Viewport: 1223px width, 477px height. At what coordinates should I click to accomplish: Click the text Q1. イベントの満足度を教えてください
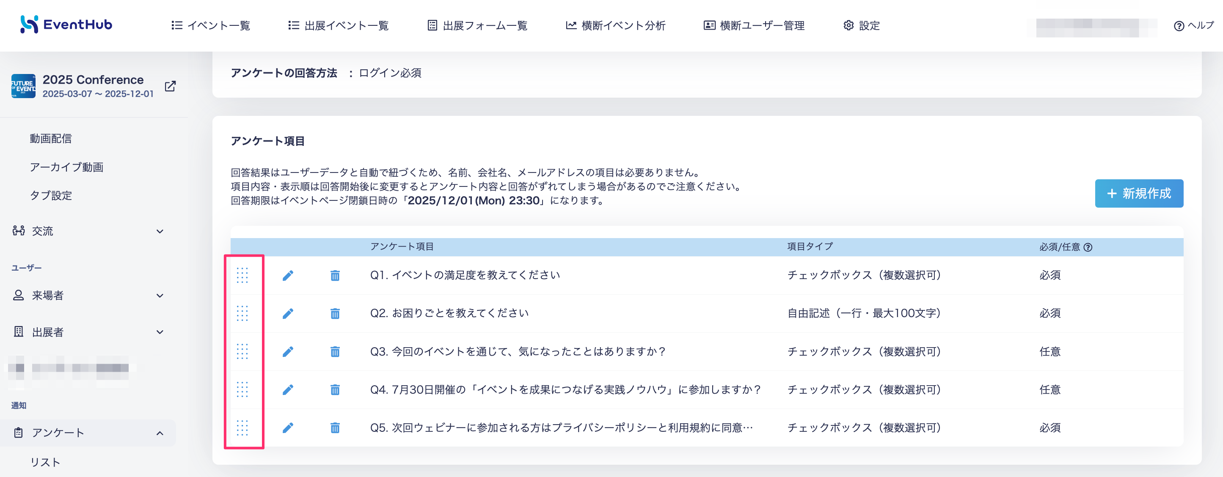[465, 275]
